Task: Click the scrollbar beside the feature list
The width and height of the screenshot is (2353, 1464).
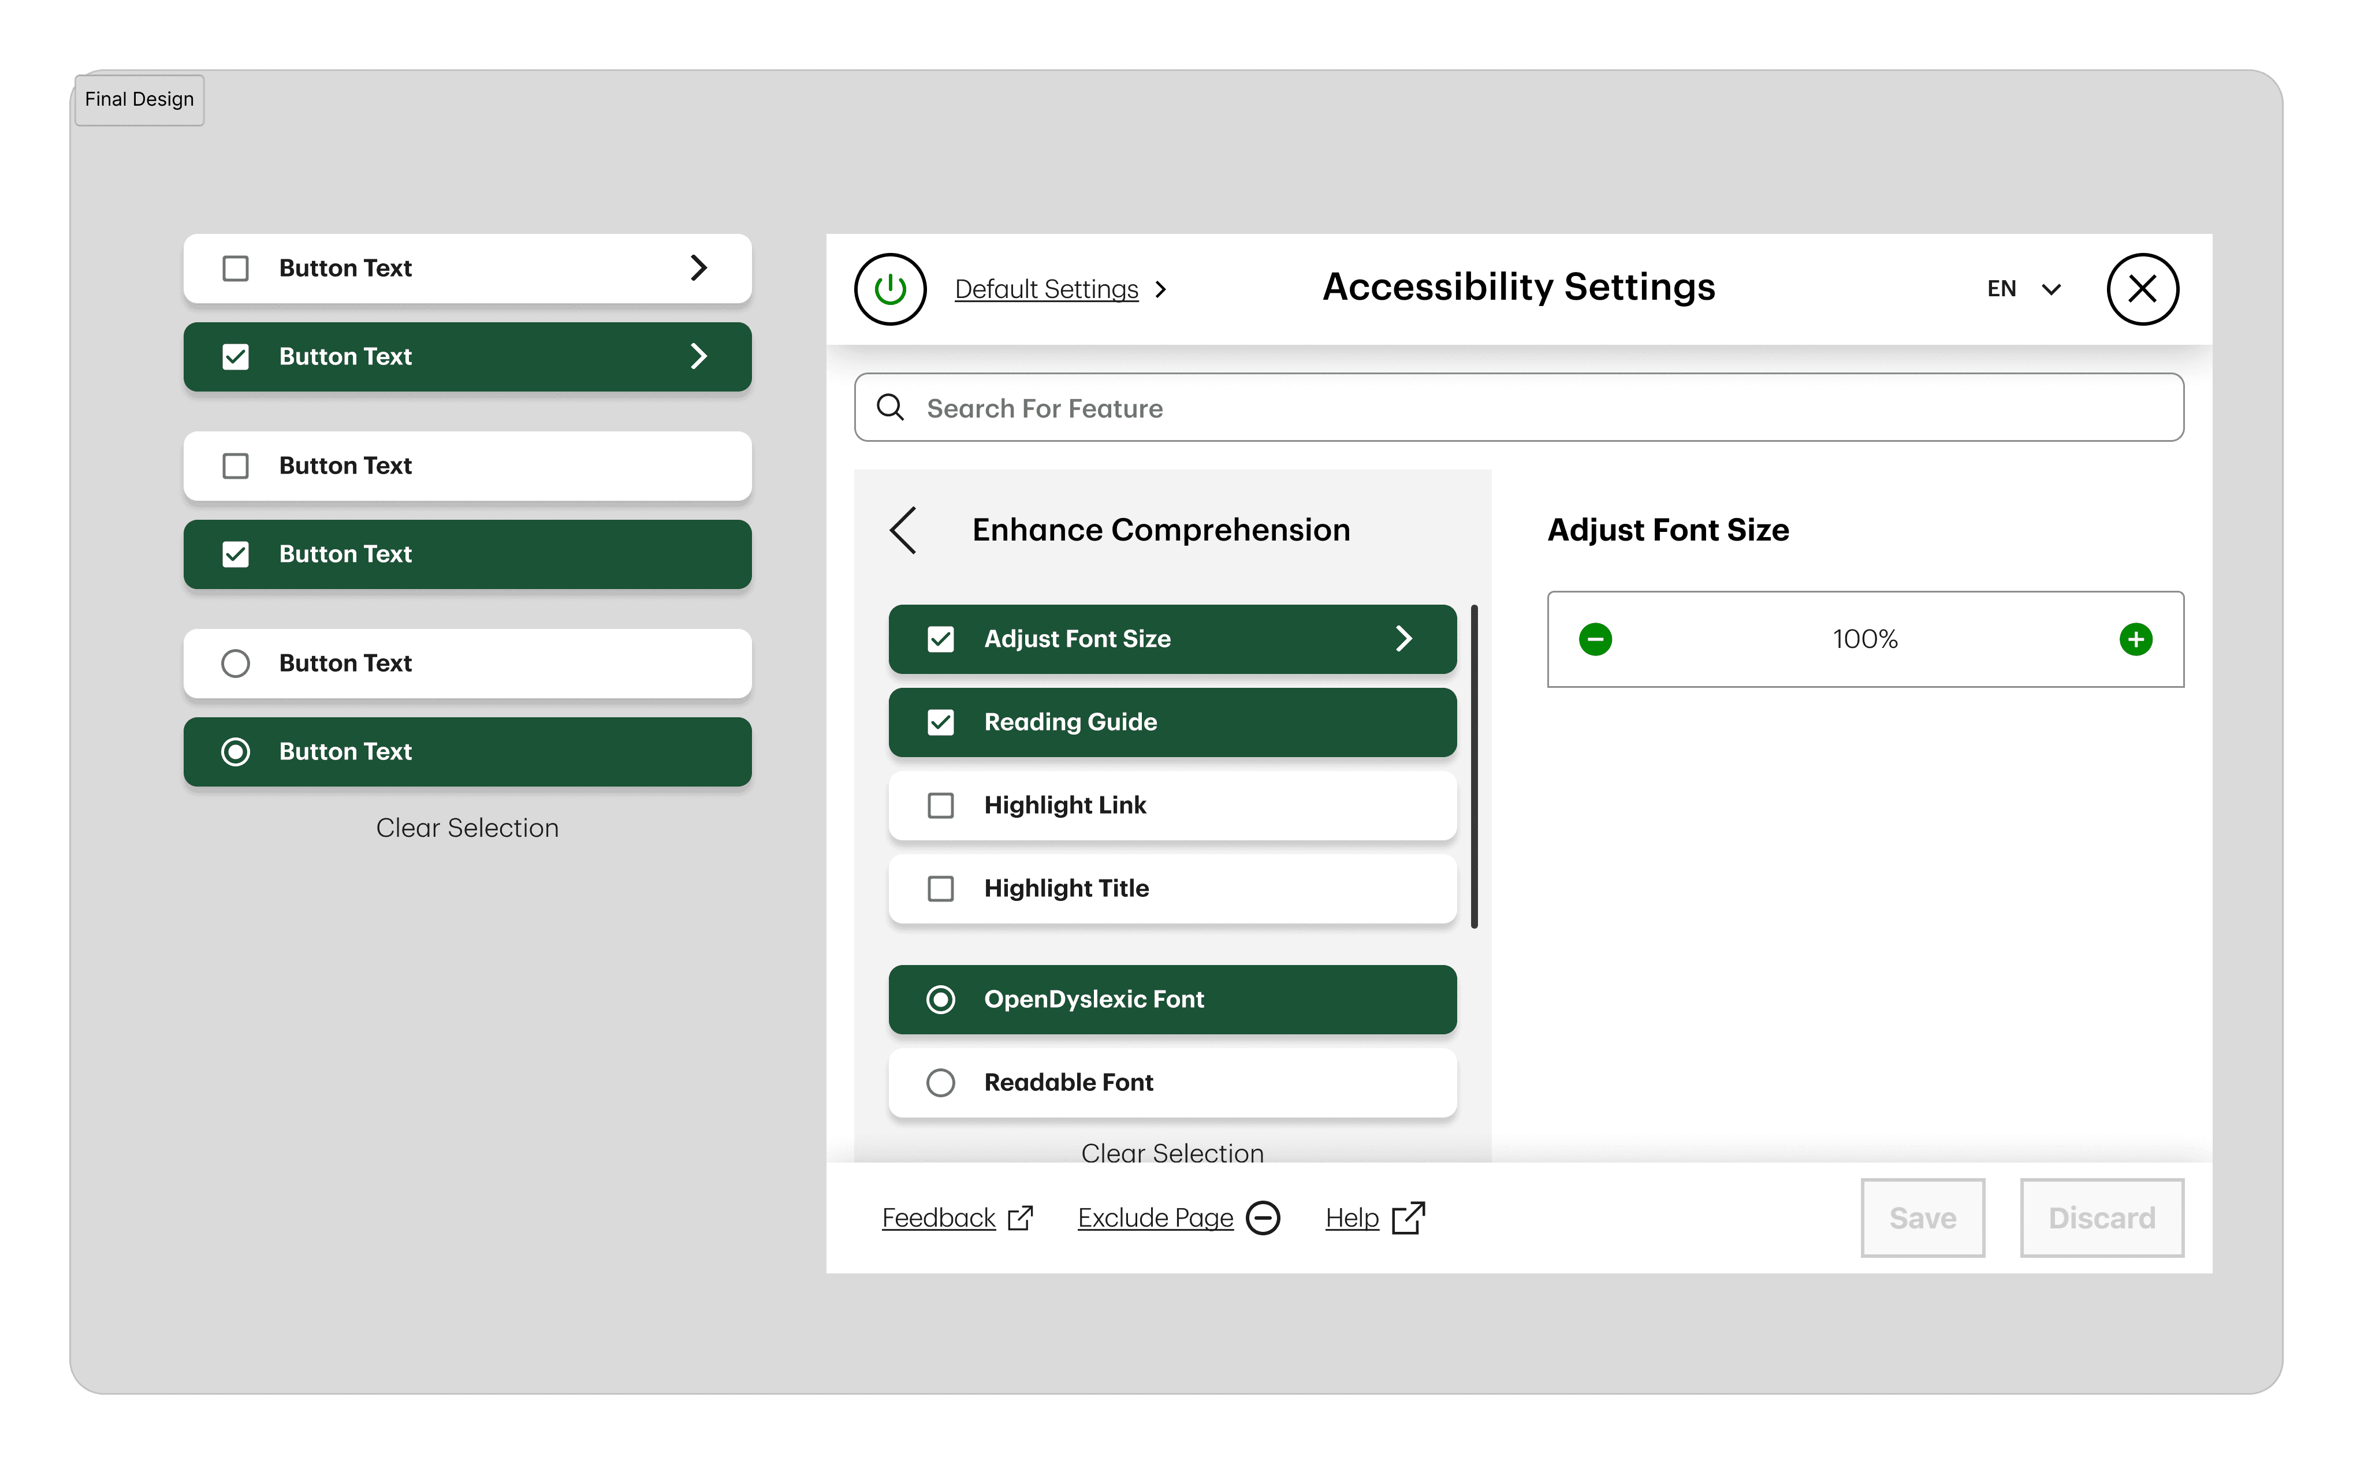Action: click(1474, 767)
